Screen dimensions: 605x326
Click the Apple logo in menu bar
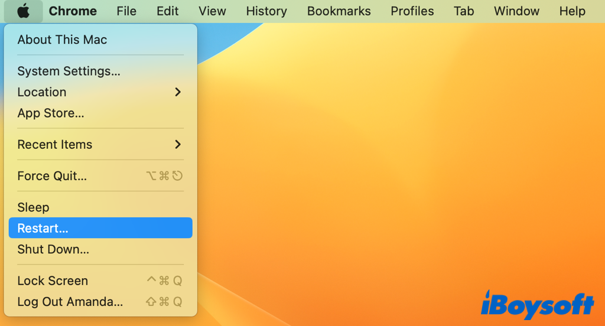click(24, 11)
